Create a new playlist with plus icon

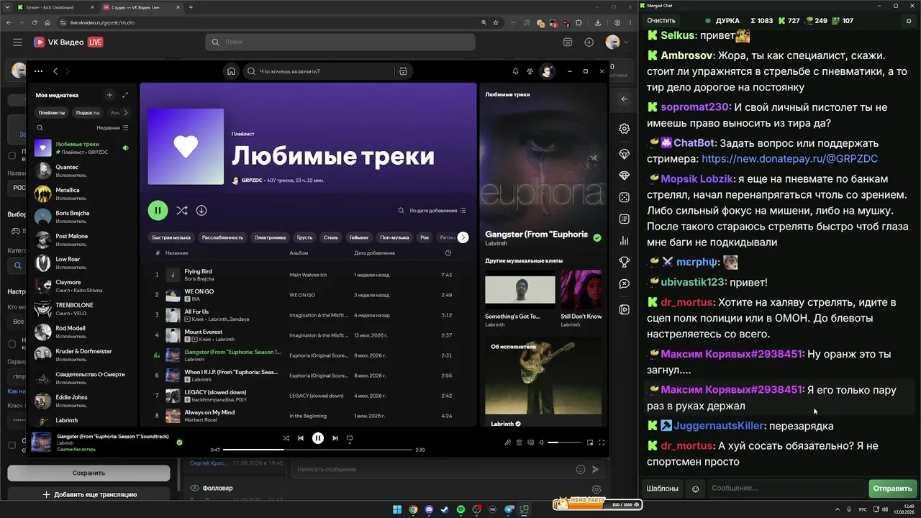(x=109, y=95)
